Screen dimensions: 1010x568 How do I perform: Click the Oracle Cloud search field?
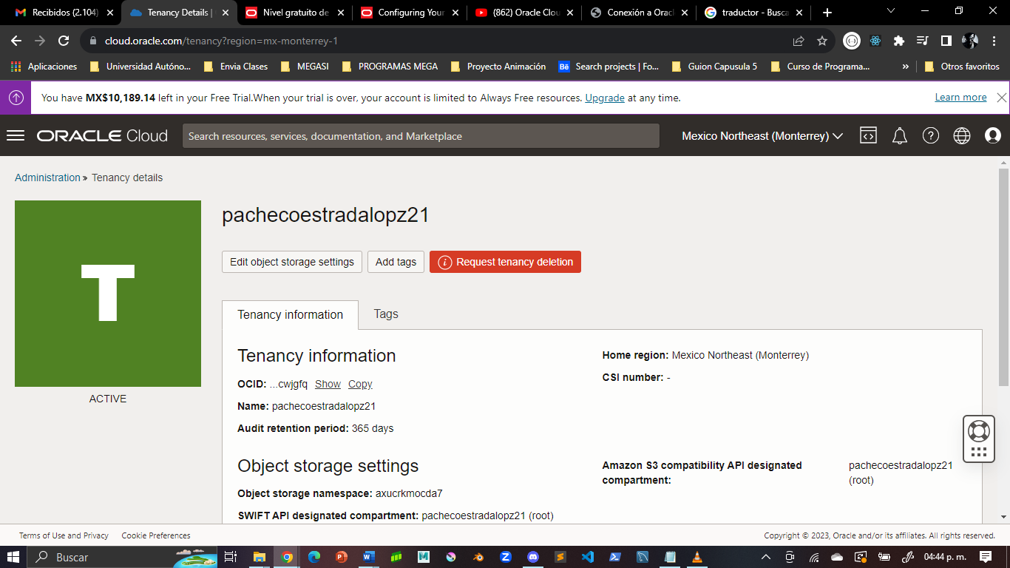pyautogui.click(x=421, y=136)
